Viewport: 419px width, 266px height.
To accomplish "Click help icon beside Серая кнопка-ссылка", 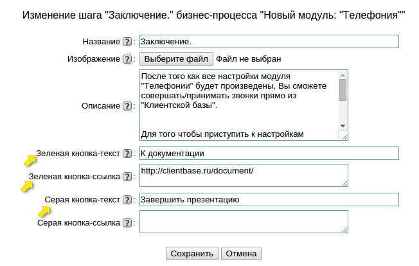I will click(127, 223).
